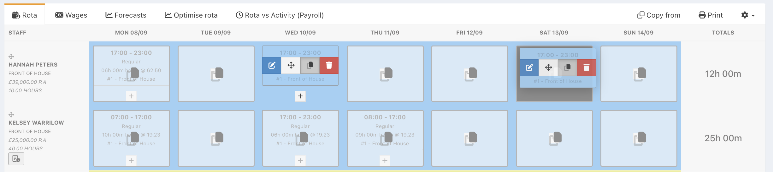This screenshot has width=773, height=172.
Task: Click the Copy from button
Action: (658, 15)
